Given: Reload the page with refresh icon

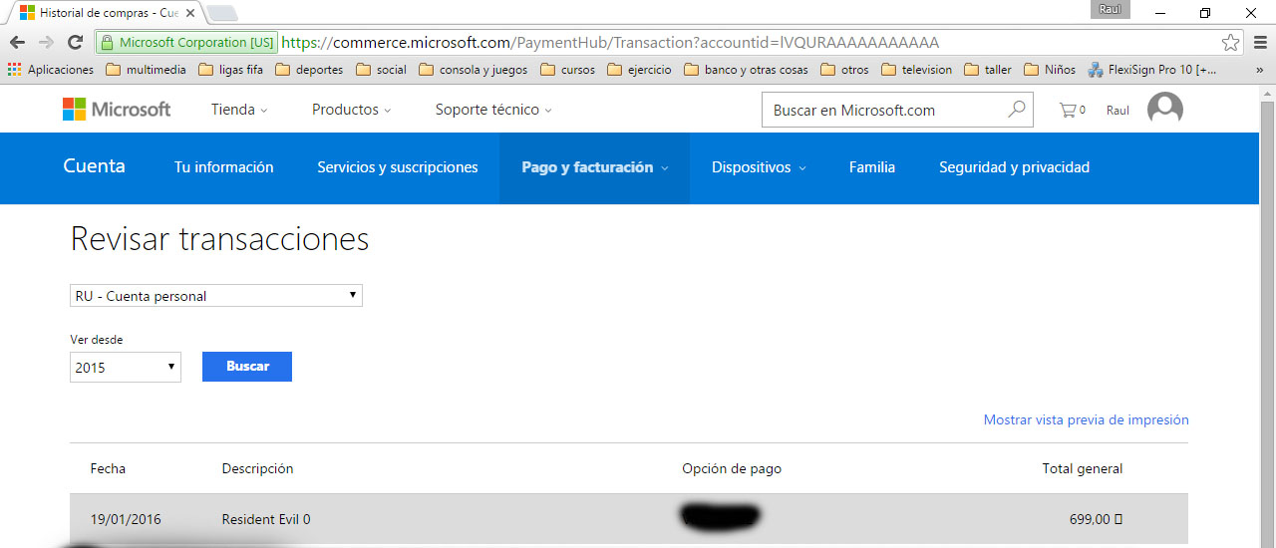Looking at the screenshot, I should (x=75, y=43).
